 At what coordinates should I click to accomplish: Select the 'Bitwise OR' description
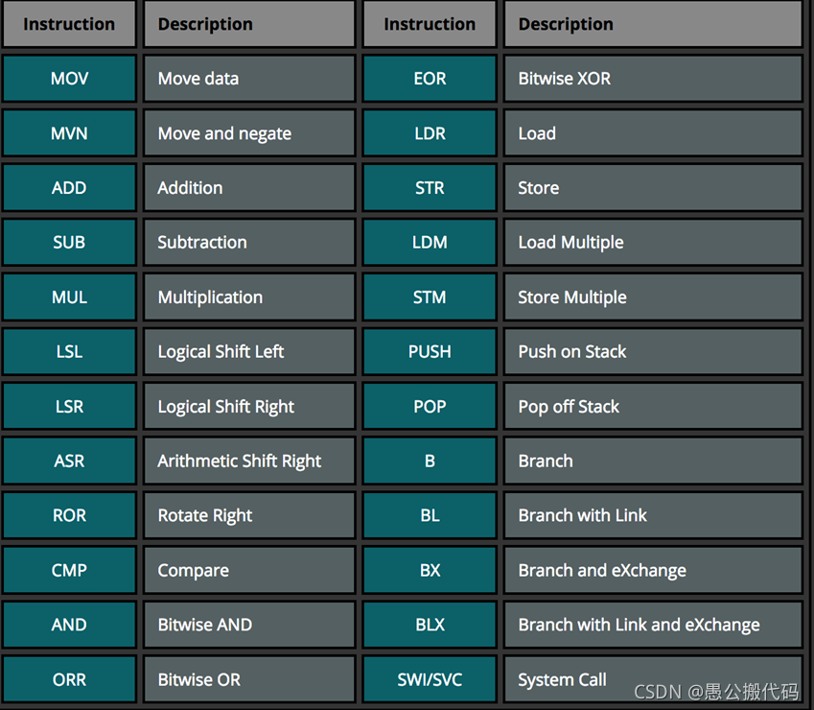coord(249,680)
